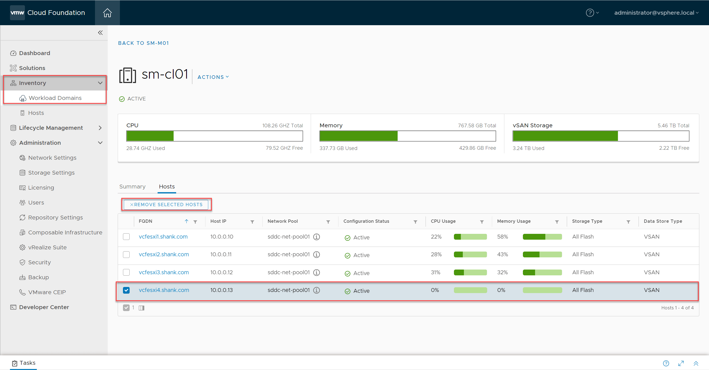Show network pool info for vcfesxi3 row
The width and height of the screenshot is (709, 370).
(x=317, y=273)
